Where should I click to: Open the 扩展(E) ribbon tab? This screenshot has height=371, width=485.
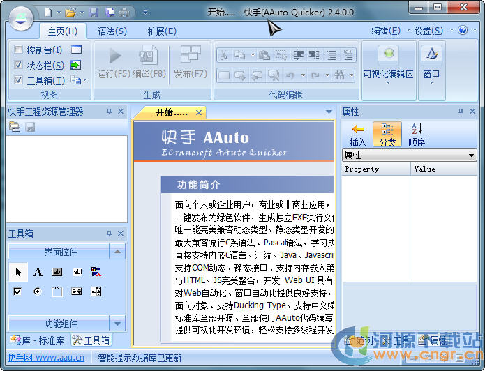(161, 31)
